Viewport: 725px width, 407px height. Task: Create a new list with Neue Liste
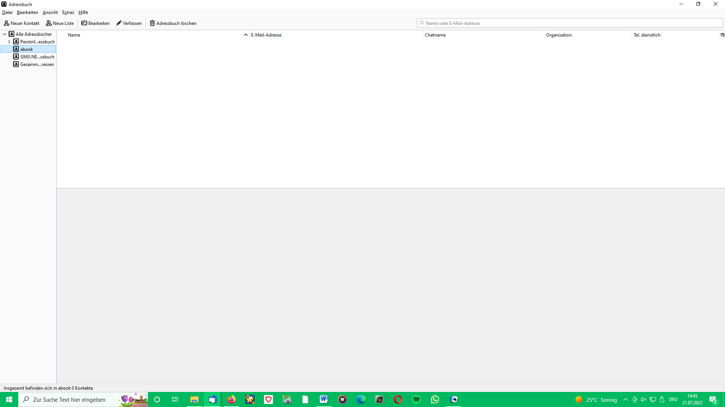[60, 23]
